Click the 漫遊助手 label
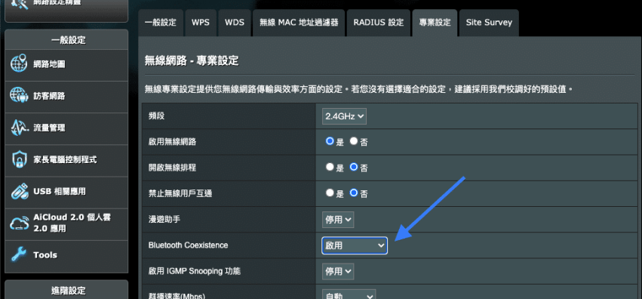Image resolution: width=642 pixels, height=299 pixels. tap(164, 220)
